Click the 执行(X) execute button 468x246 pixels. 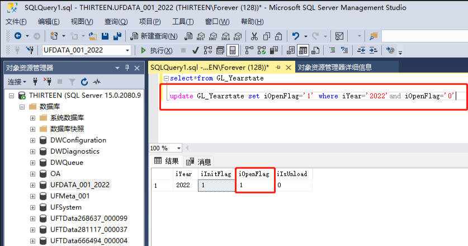click(x=157, y=50)
